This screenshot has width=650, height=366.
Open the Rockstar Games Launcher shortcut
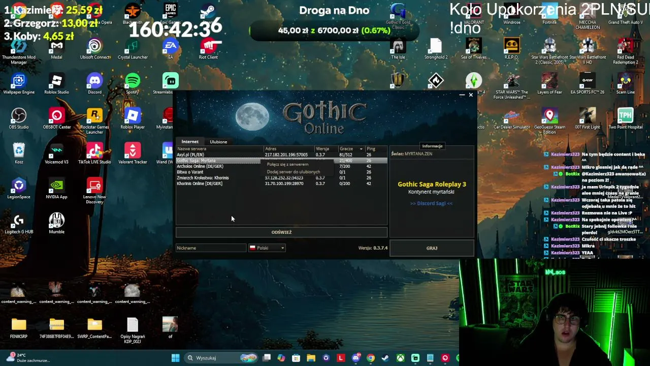[x=94, y=121]
